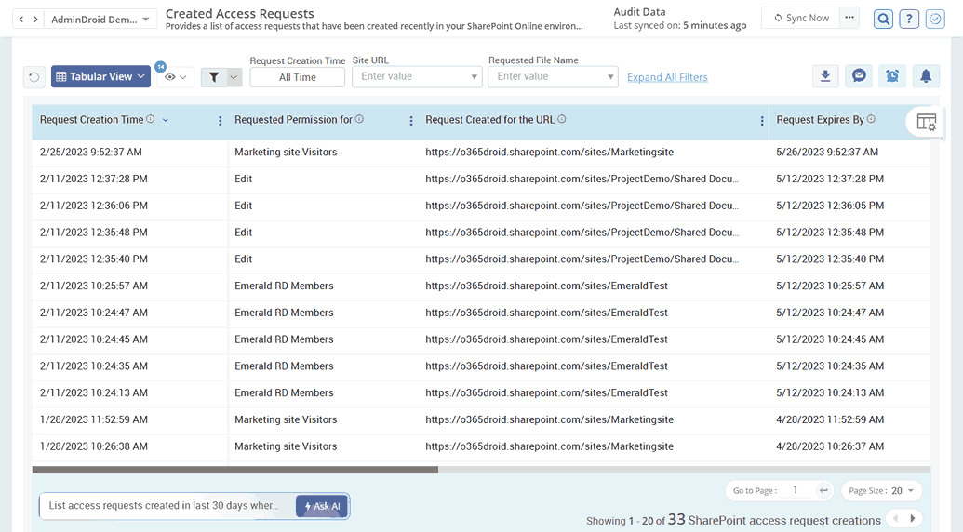Select the 2/11/2023 12:37:28 PM cell
Image resolution: width=963 pixels, height=532 pixels.
[94, 180]
